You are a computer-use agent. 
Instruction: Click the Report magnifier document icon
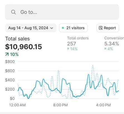click(x=101, y=28)
